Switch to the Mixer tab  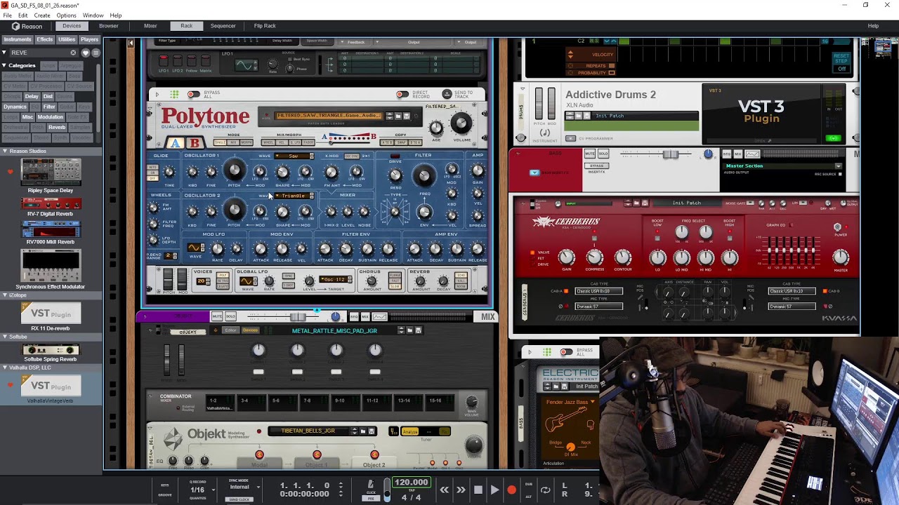pyautogui.click(x=150, y=26)
